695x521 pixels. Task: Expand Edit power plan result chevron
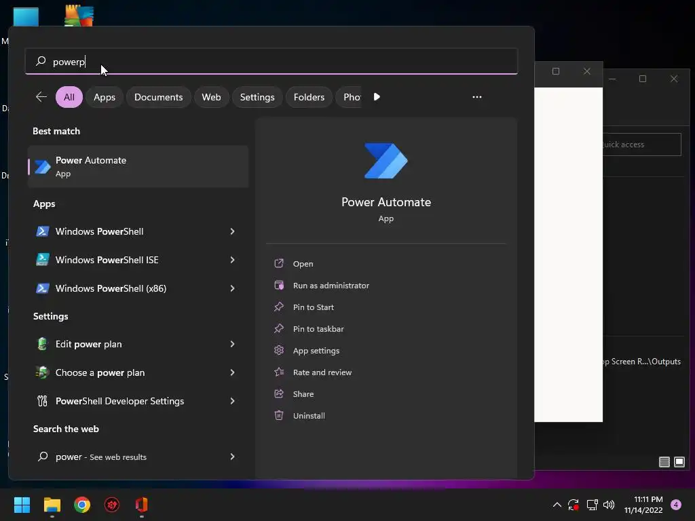[x=232, y=344]
